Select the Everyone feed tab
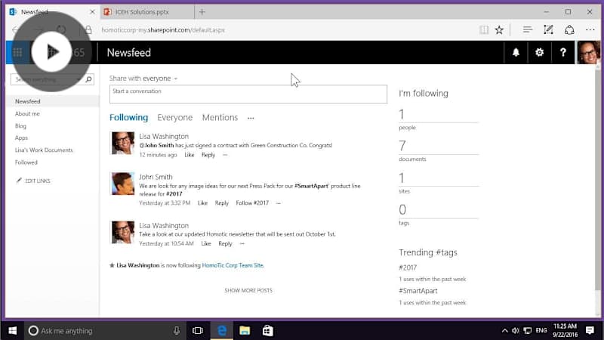 175,117
